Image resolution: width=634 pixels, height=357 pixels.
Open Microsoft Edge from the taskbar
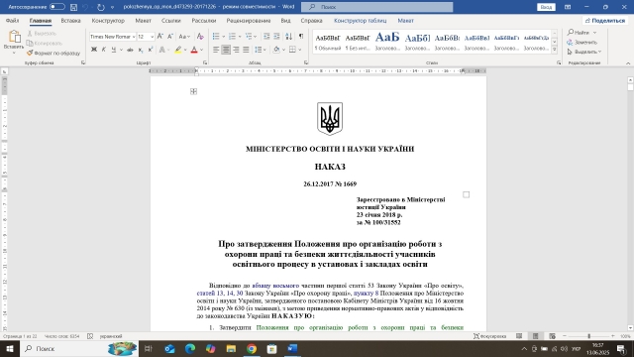tap(190, 348)
